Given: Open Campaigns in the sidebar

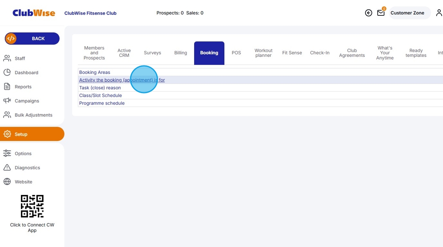Looking at the screenshot, I should (x=27, y=101).
